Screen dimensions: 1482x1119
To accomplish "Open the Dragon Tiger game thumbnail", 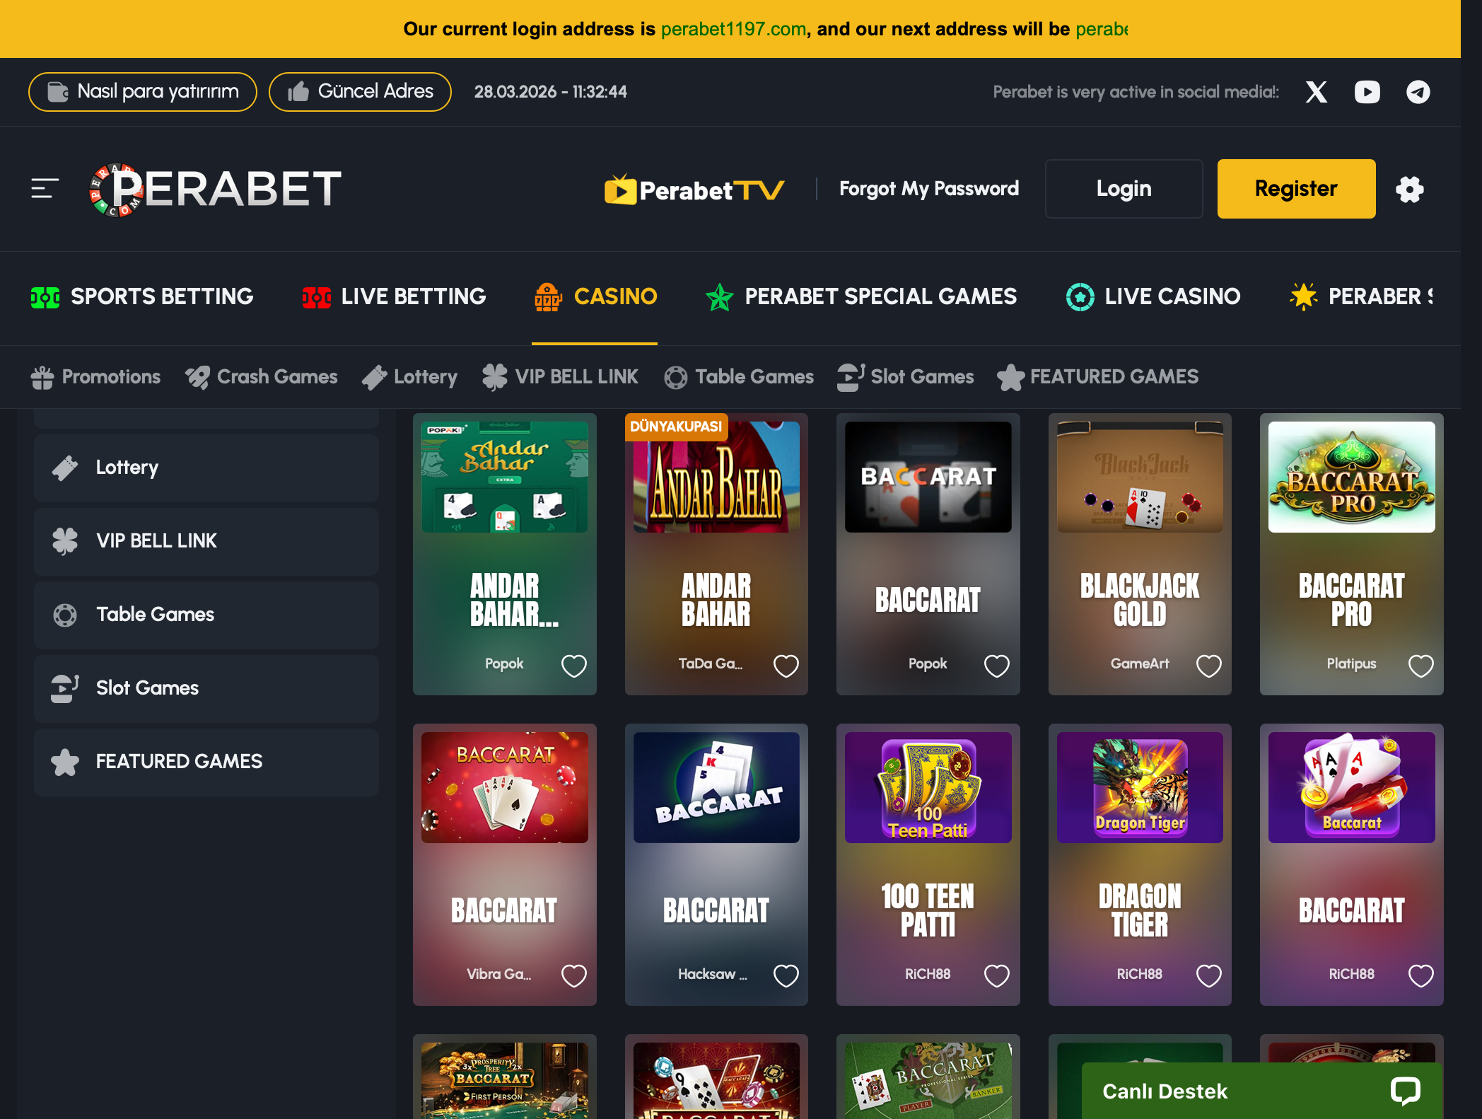I will [x=1140, y=787].
